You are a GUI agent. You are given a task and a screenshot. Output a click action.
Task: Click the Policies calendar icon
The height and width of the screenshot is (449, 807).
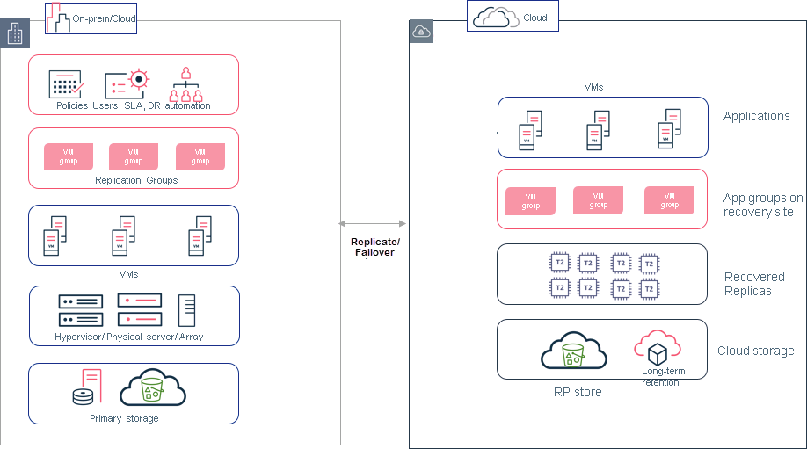(66, 83)
